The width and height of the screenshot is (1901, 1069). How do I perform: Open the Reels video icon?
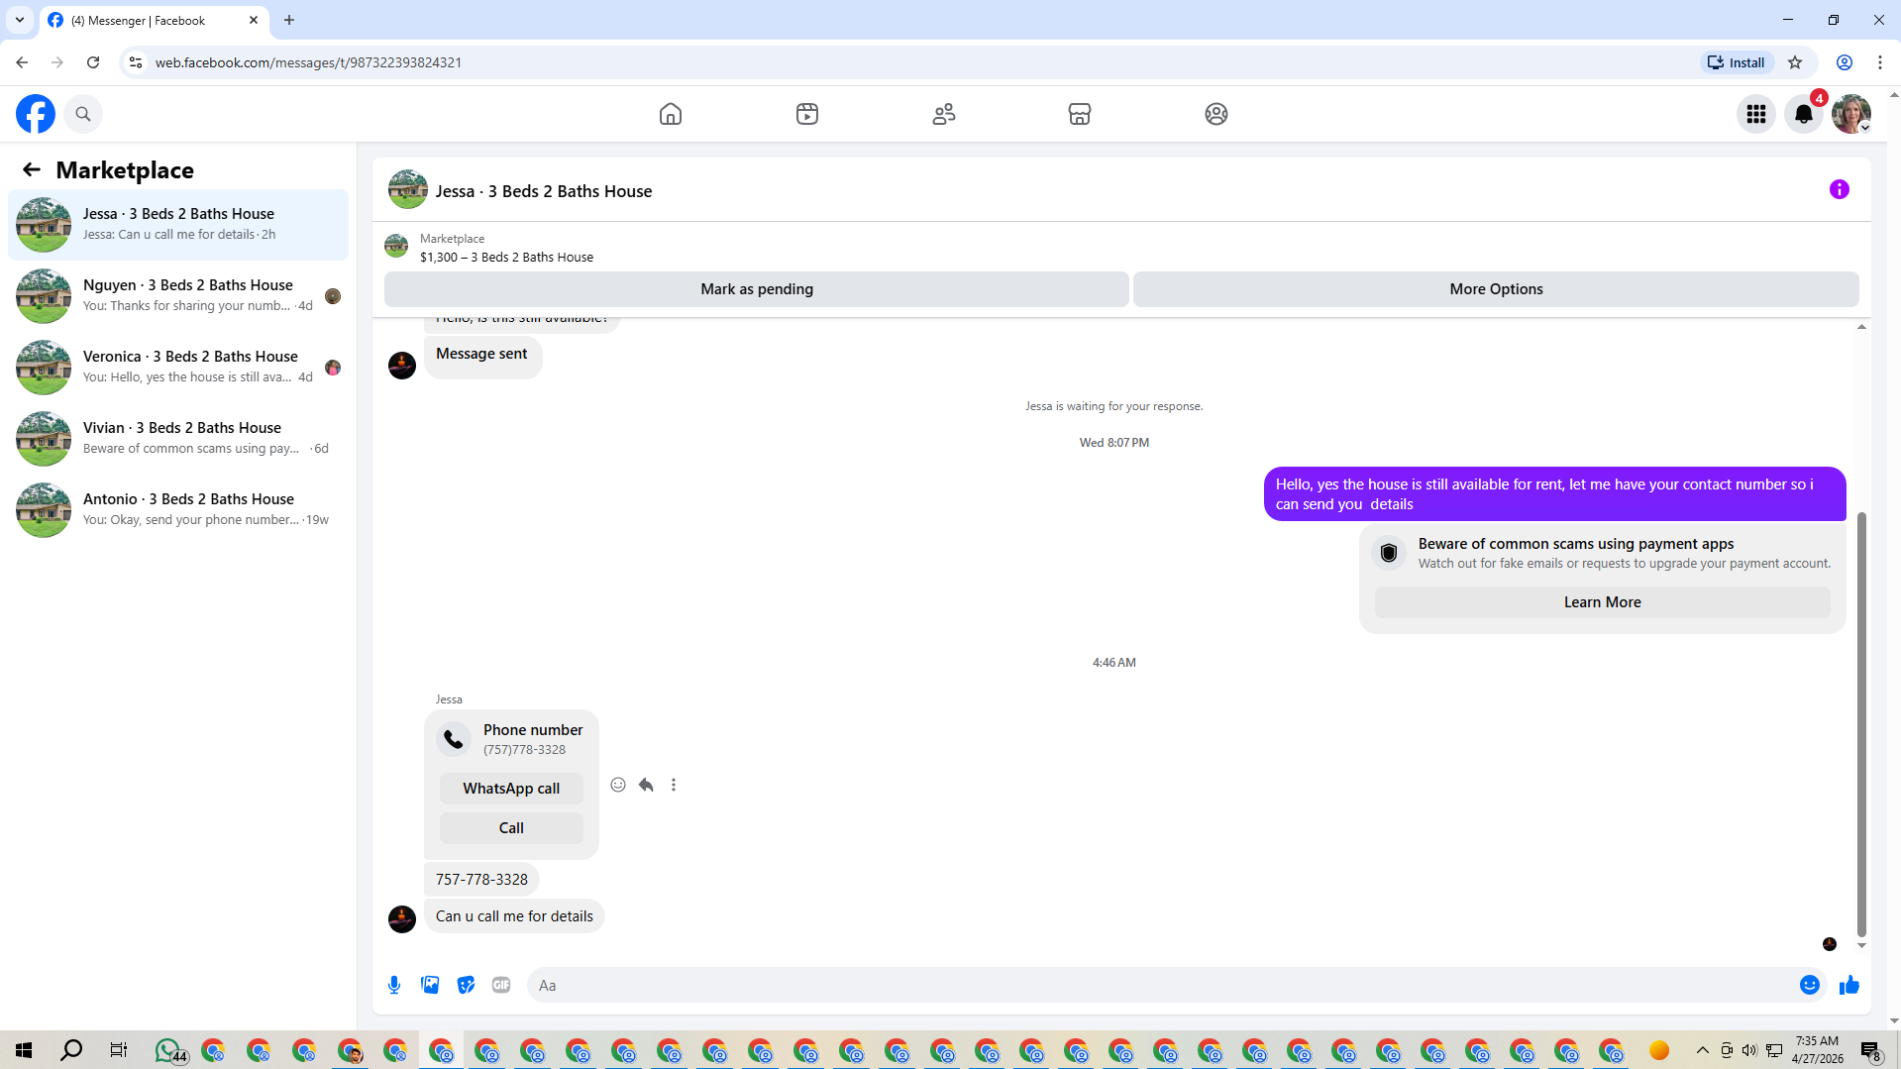click(807, 114)
